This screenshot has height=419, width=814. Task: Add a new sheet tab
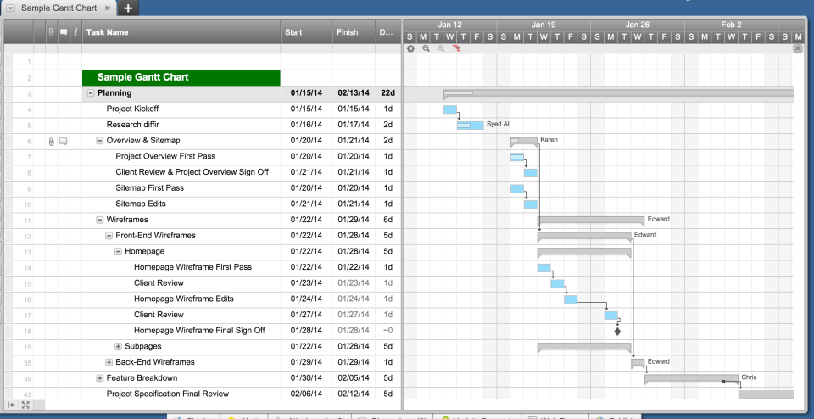(x=127, y=8)
